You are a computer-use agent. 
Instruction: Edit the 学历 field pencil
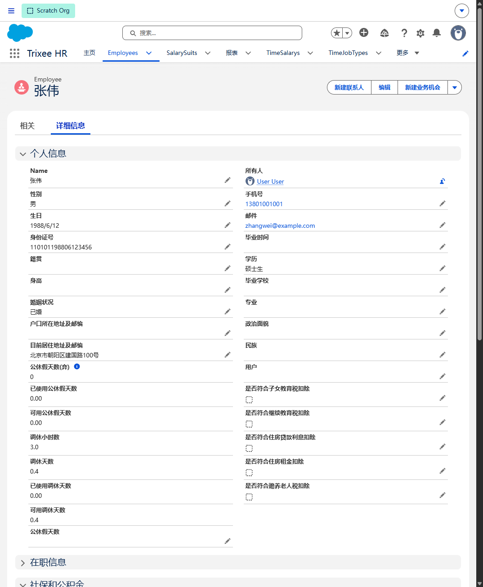tap(443, 268)
